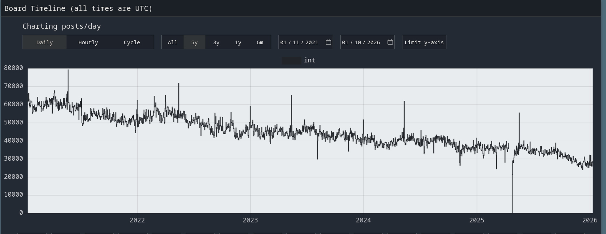Toggle the int legend color swatch
Image resolution: width=606 pixels, height=234 pixels.
292,61
